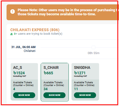Click the orange Please Note banner text
This screenshot has height=106, width=119.
pyautogui.click(x=68, y=12)
